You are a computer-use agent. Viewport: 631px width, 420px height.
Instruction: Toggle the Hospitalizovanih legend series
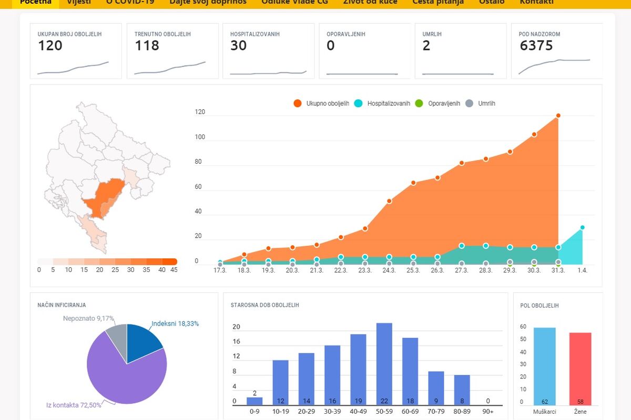[382, 103]
